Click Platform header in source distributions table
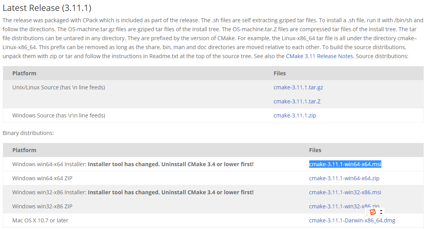The height and width of the screenshot is (229, 427). (24, 73)
